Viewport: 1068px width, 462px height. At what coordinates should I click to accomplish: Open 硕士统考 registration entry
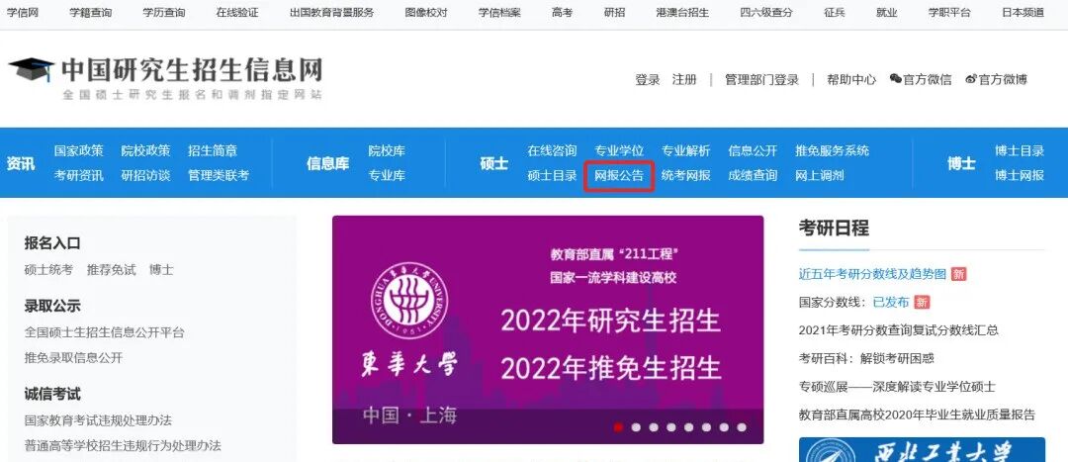[x=48, y=270]
